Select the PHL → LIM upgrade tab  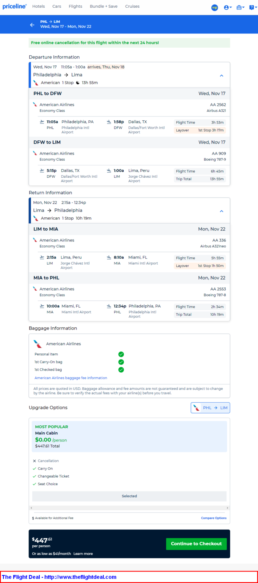click(210, 408)
